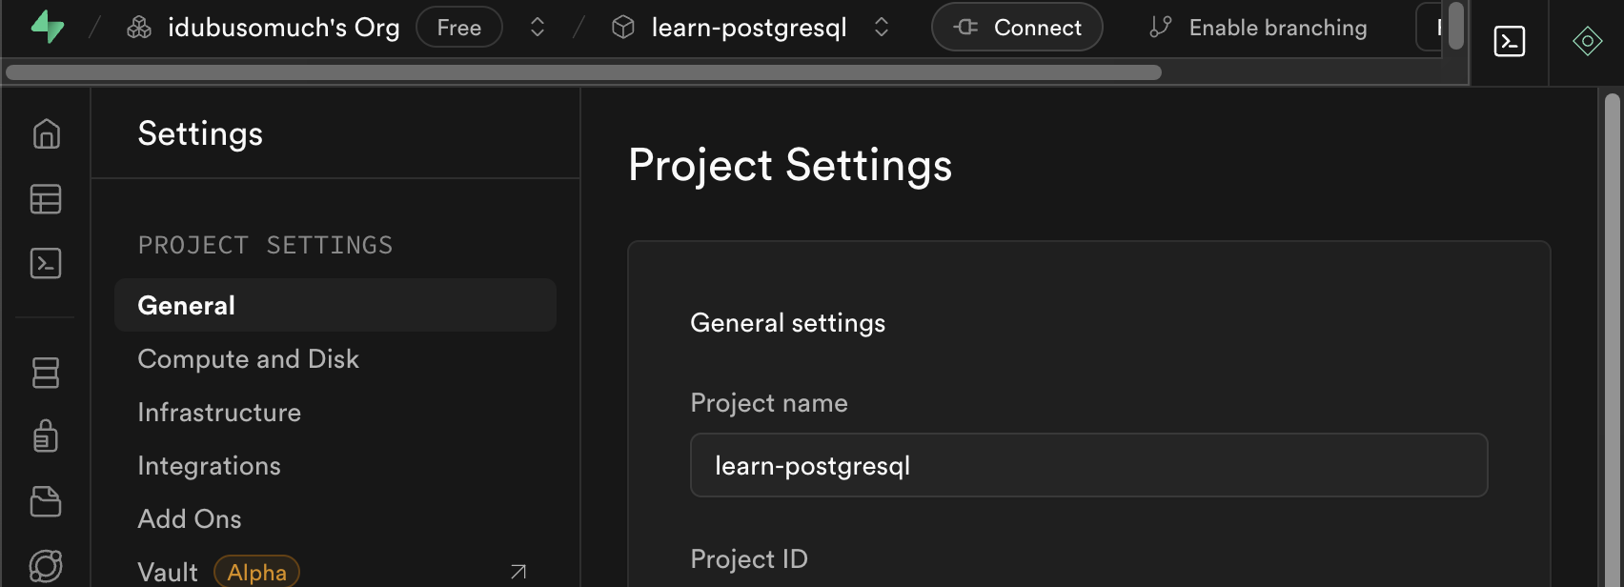Expand the organization switcher chevrons
Viewport: 1624px width, 587px height.
[x=538, y=28]
